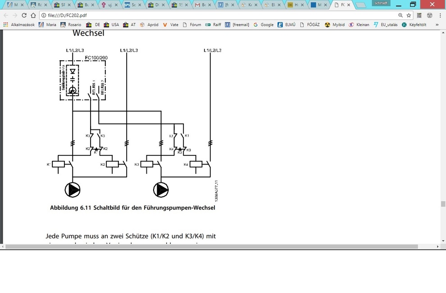Click the browser reload button

(x=24, y=15)
